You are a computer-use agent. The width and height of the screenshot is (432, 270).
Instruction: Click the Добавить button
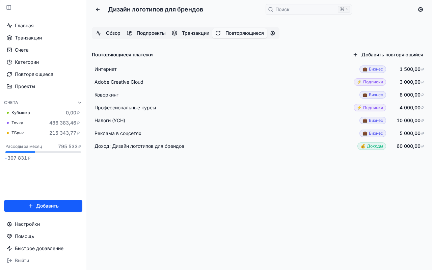click(43, 206)
